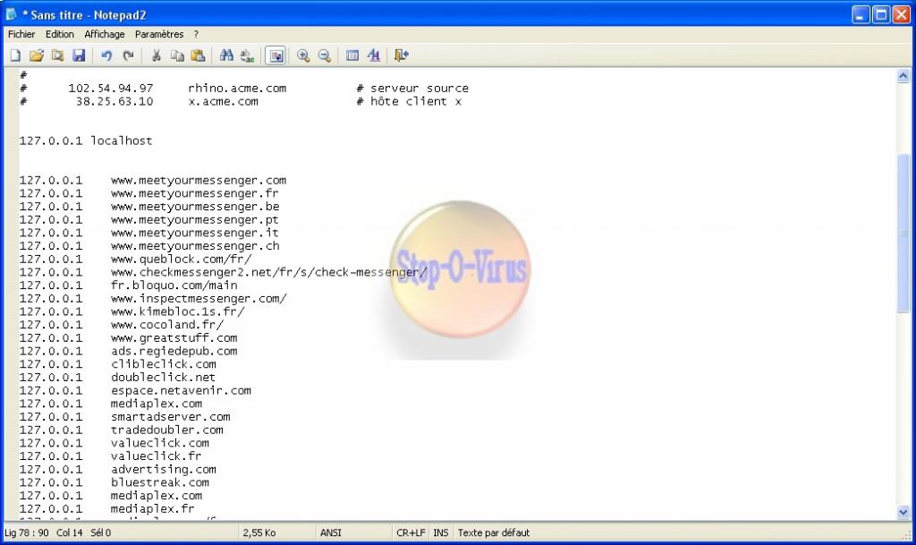Click 'Sél 0' in the status bar
This screenshot has height=545, width=916.
click(100, 532)
